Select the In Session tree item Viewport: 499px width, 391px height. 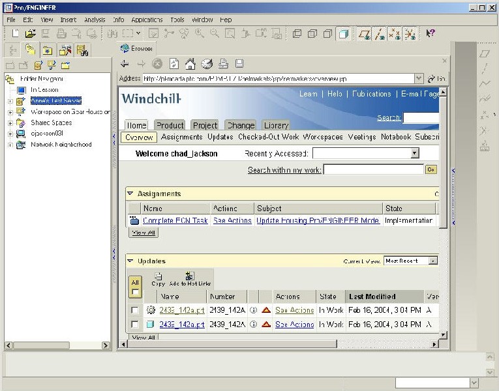[x=44, y=90]
